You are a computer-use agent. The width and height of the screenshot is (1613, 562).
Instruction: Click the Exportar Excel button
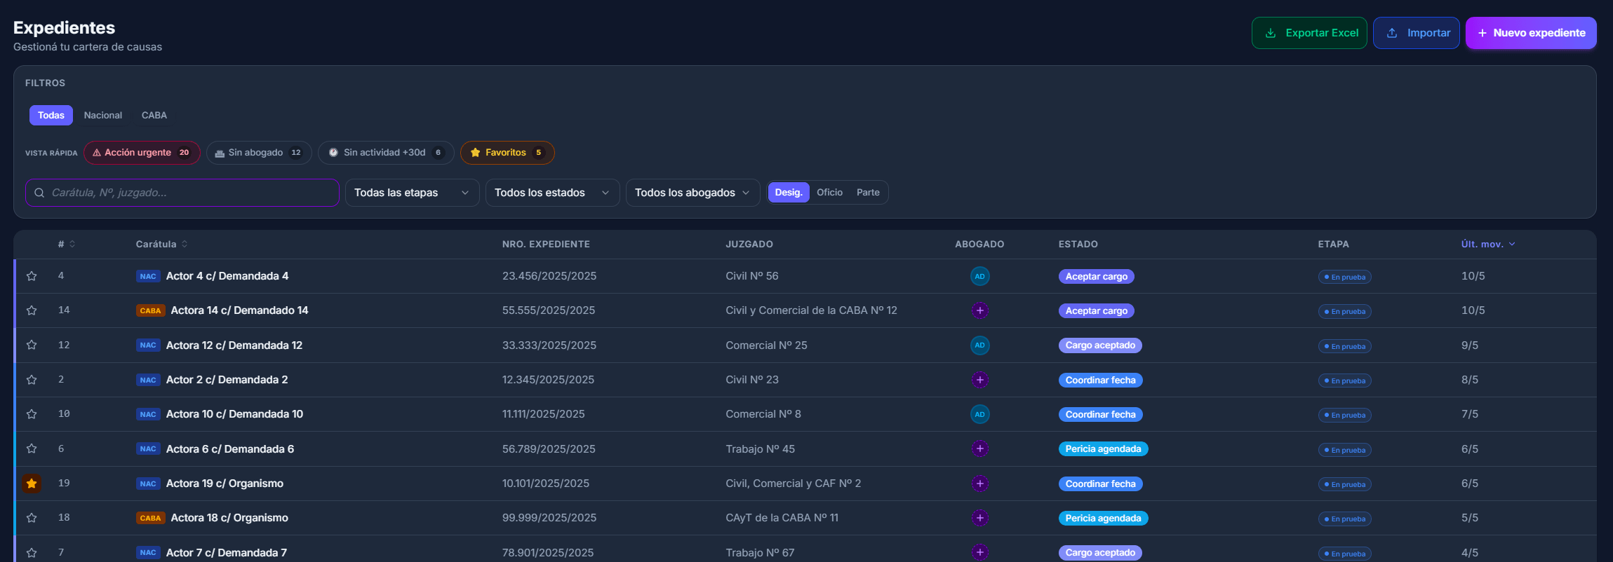coord(1309,33)
